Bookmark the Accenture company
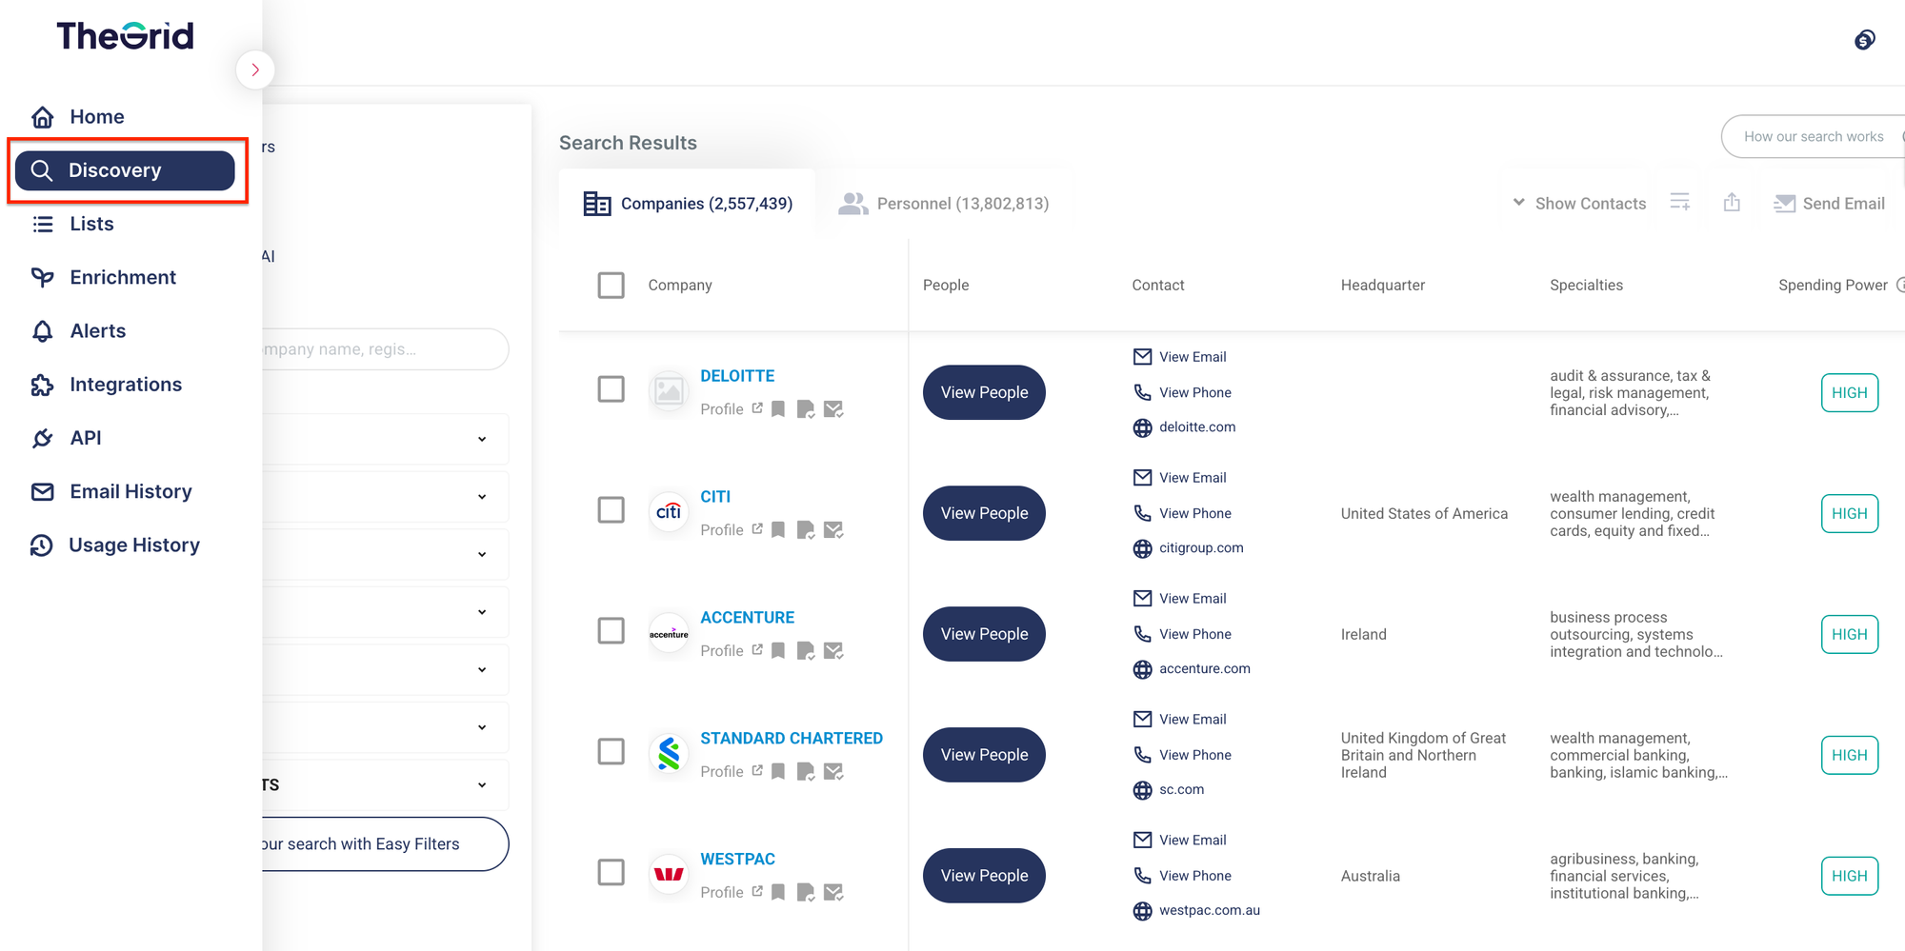Screen dimensions: 1905x951 [x=778, y=651]
